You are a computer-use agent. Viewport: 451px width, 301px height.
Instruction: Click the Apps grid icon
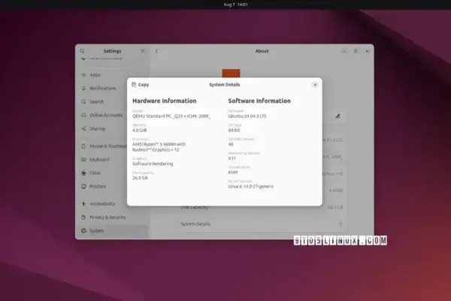pos(83,75)
